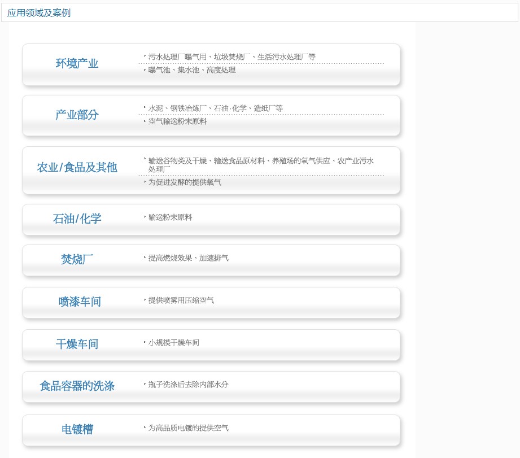Select the 石油/化学 heading
The width and height of the screenshot is (520, 458).
click(77, 219)
